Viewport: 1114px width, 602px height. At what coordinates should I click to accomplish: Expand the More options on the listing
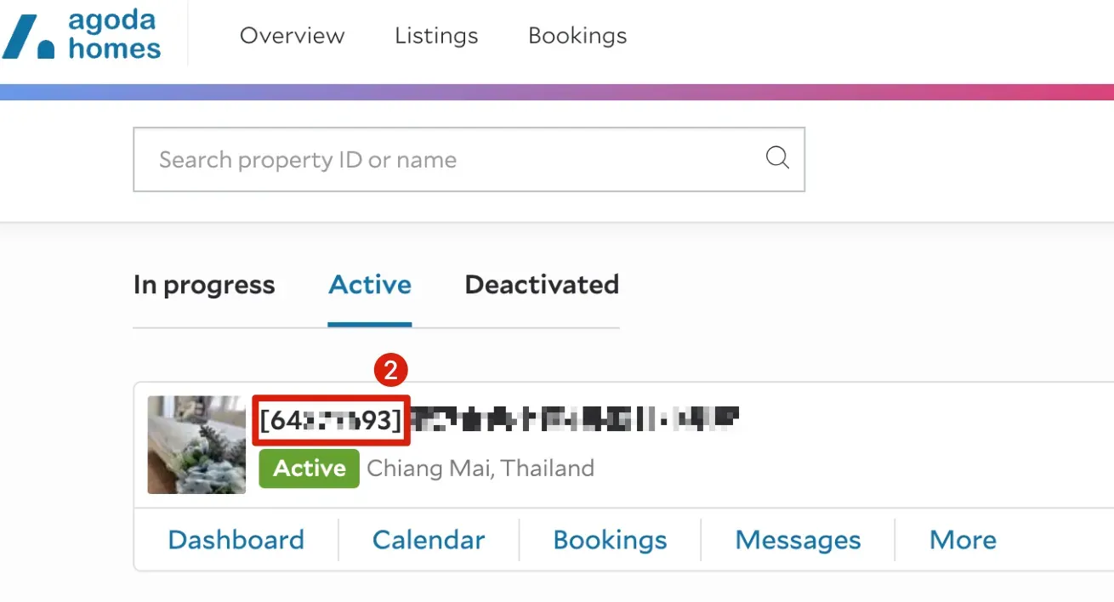(x=963, y=540)
